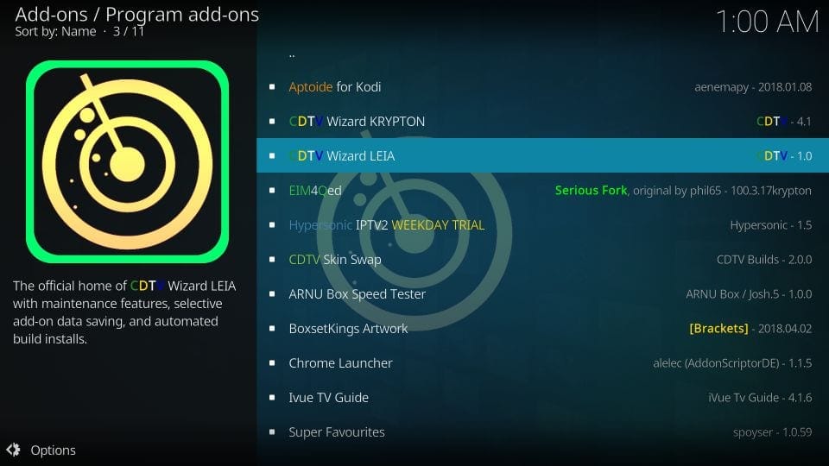The width and height of the screenshot is (829, 466).
Task: Click the Options gear icon
Action: [13, 450]
